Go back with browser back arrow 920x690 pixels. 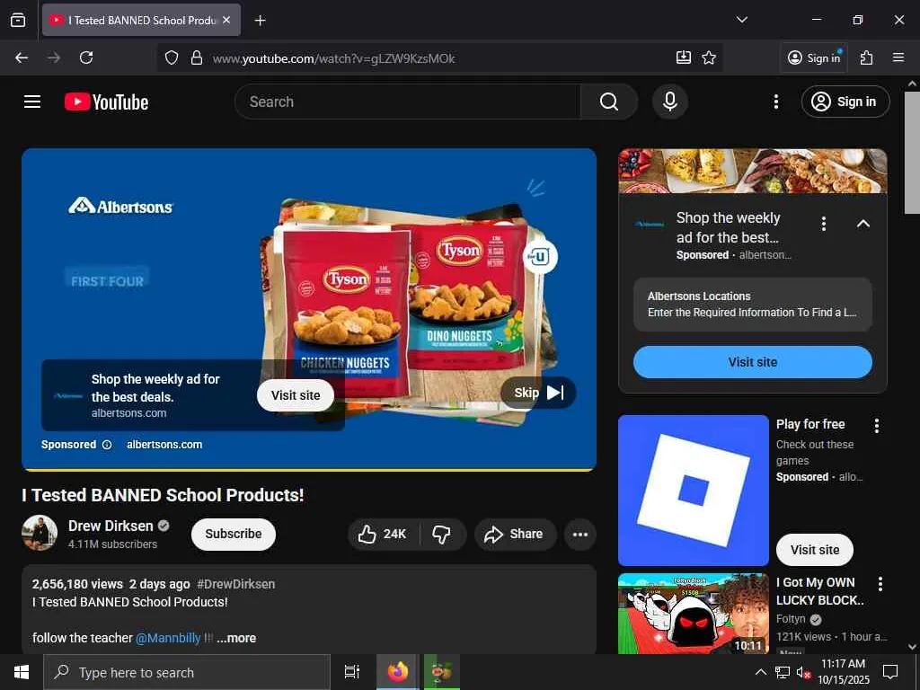coord(22,57)
